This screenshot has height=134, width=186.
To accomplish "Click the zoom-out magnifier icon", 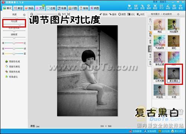I will tap(32, 14).
